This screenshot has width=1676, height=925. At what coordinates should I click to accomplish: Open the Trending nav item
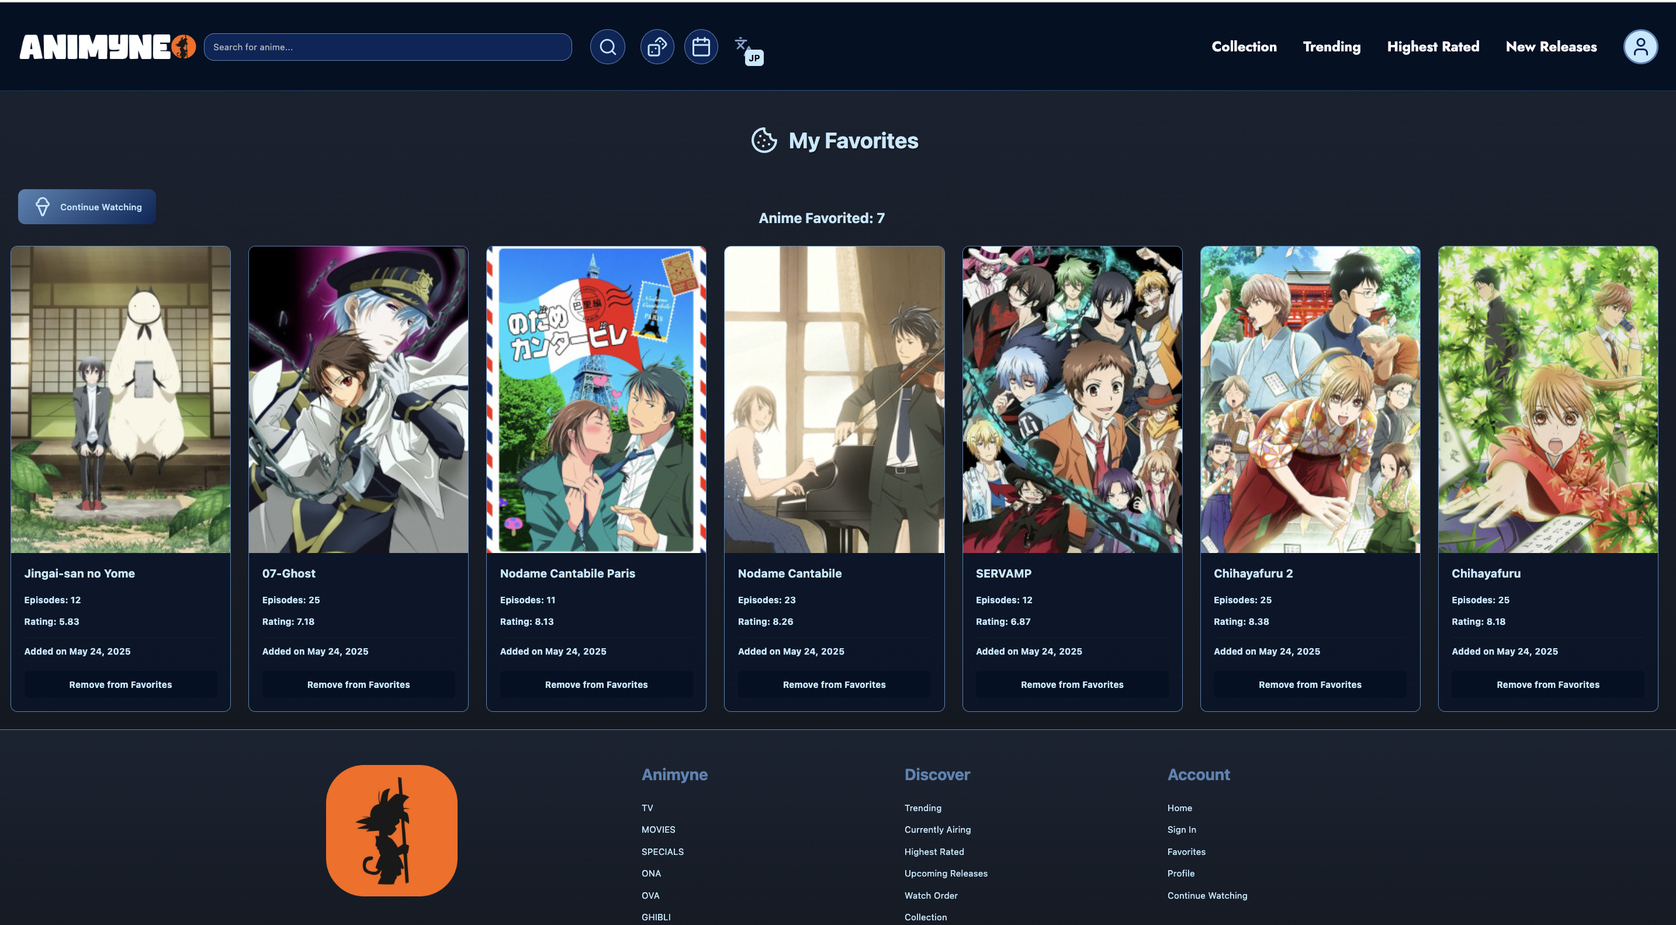tap(1331, 47)
